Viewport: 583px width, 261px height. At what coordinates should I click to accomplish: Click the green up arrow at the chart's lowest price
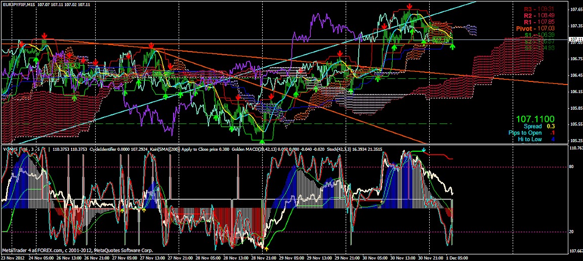coord(262,142)
